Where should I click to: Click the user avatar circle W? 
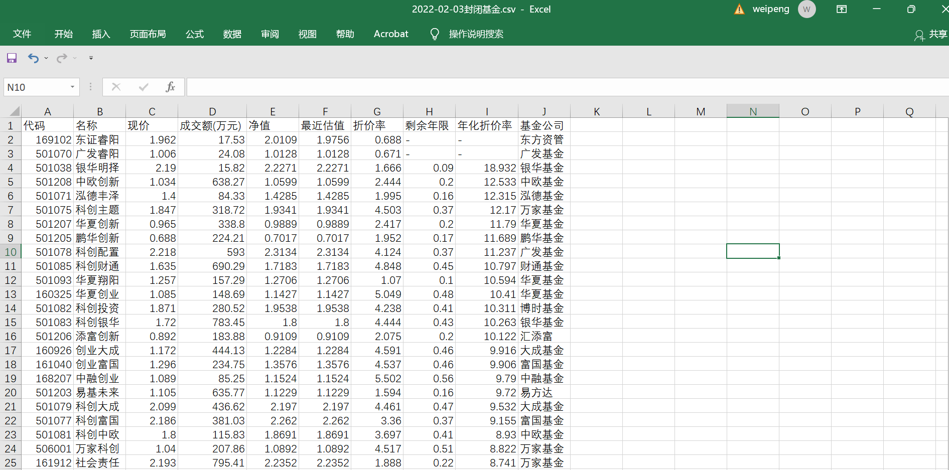point(806,9)
